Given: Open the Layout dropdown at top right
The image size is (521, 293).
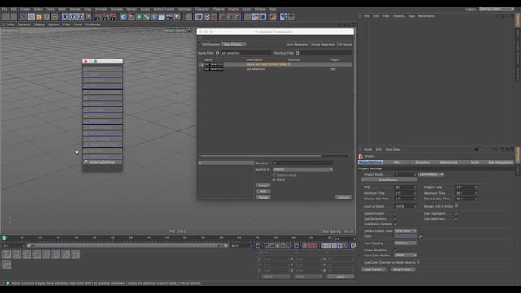Looking at the screenshot, I should tap(497, 9).
